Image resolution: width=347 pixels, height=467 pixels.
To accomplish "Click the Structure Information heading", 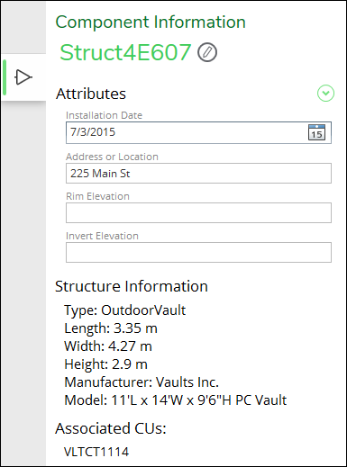I will click(132, 286).
